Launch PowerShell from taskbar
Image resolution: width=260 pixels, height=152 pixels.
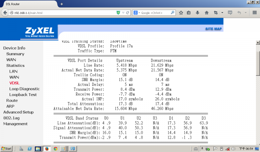pos(30,149)
